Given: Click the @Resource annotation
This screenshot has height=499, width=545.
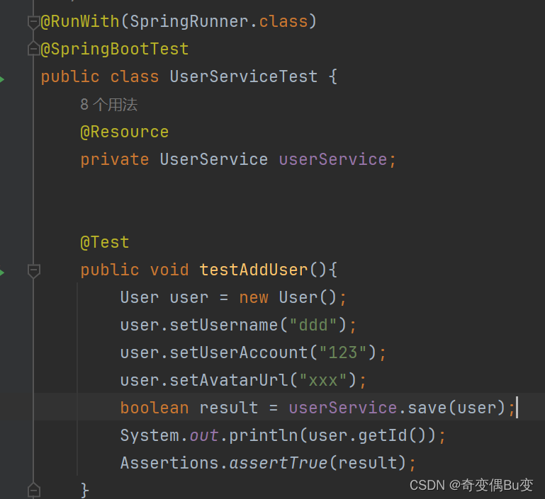Looking at the screenshot, I should point(125,132).
